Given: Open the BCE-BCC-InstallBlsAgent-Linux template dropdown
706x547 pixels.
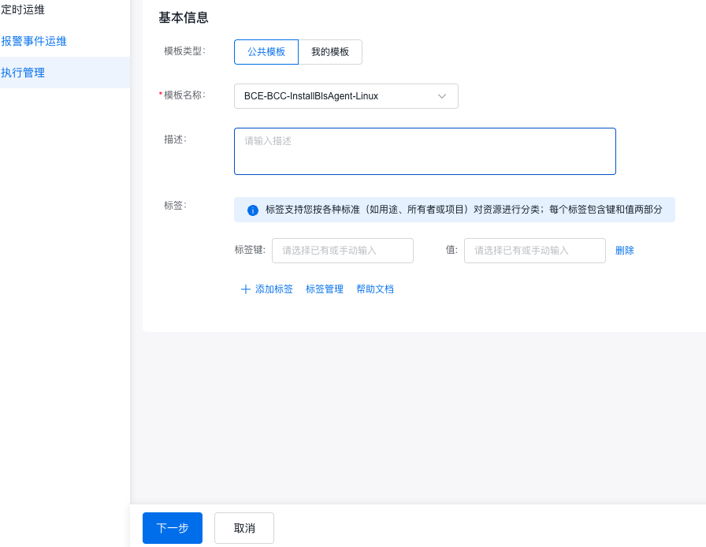Looking at the screenshot, I should [x=345, y=96].
